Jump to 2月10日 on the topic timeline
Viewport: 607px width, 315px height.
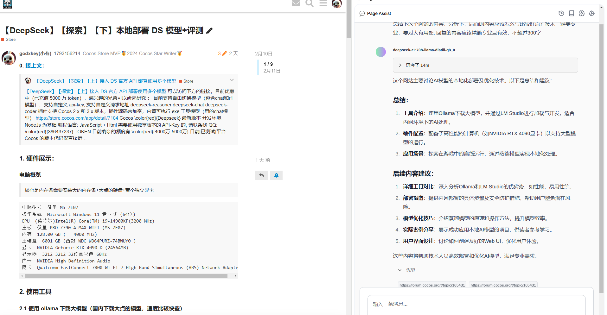(x=264, y=54)
